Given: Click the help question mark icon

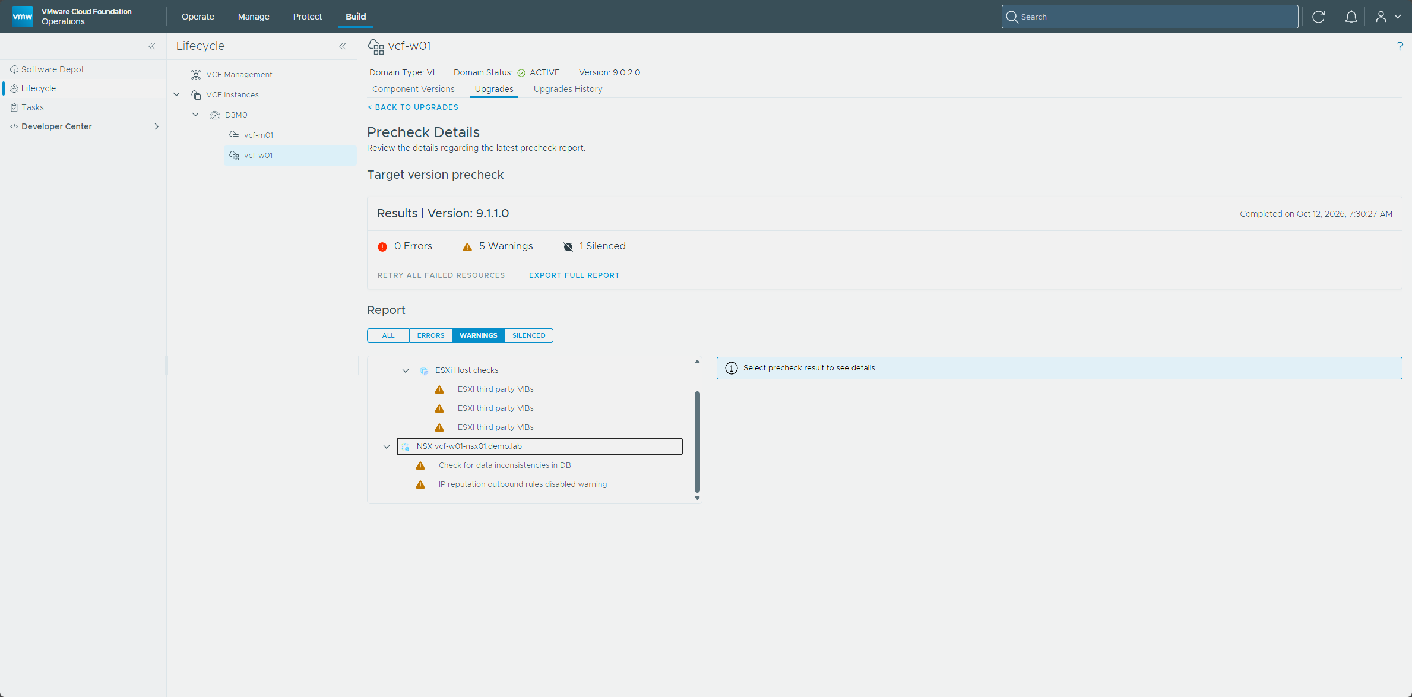Looking at the screenshot, I should [1400, 46].
